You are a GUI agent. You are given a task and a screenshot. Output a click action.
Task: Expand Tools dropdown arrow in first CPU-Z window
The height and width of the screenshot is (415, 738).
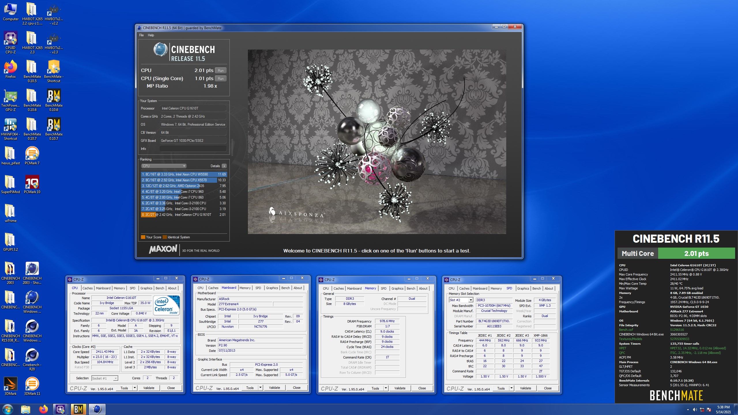[x=135, y=388]
